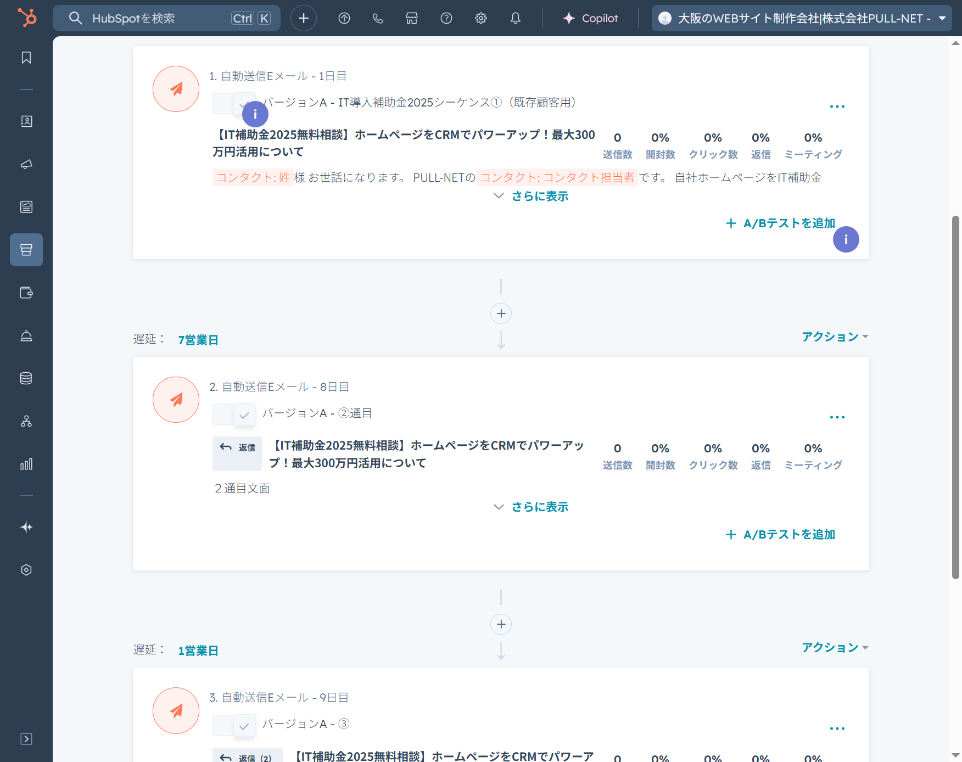Viewport: 962px width, 762px height.
Task: Open the Help question mark icon
Action: (x=446, y=18)
